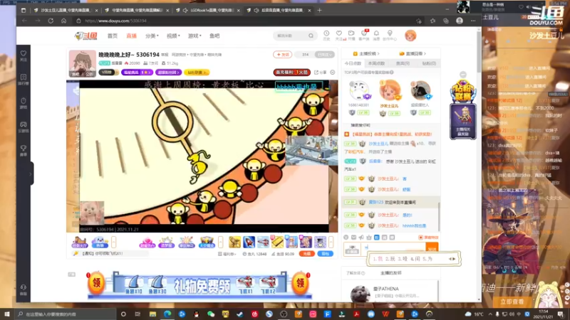Click the 首充福利 first recharge button
Image resolution: width=570 pixels, height=320 pixels.
point(292,73)
